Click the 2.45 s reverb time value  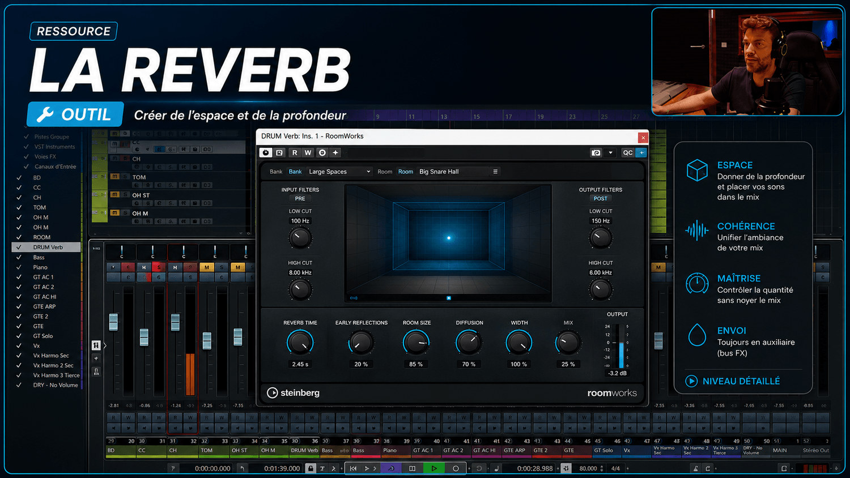(x=300, y=364)
